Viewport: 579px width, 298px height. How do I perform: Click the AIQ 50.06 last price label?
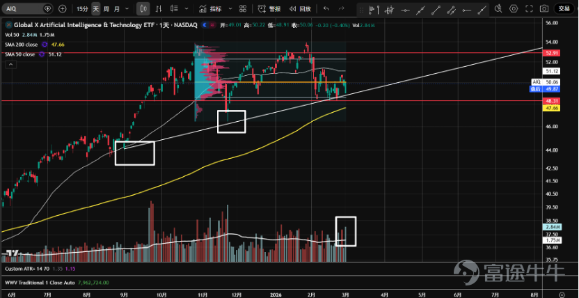[x=546, y=82]
